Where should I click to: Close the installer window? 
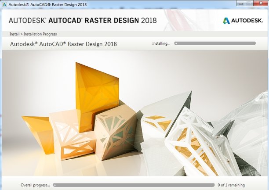click(261, 3)
